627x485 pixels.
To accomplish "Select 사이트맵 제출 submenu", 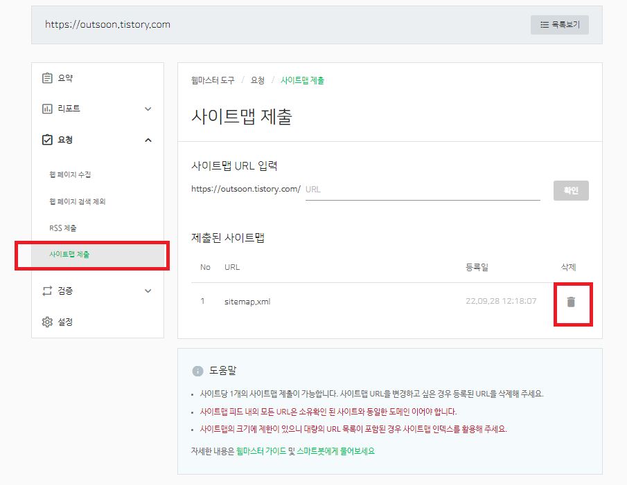I will pyautogui.click(x=98, y=255).
